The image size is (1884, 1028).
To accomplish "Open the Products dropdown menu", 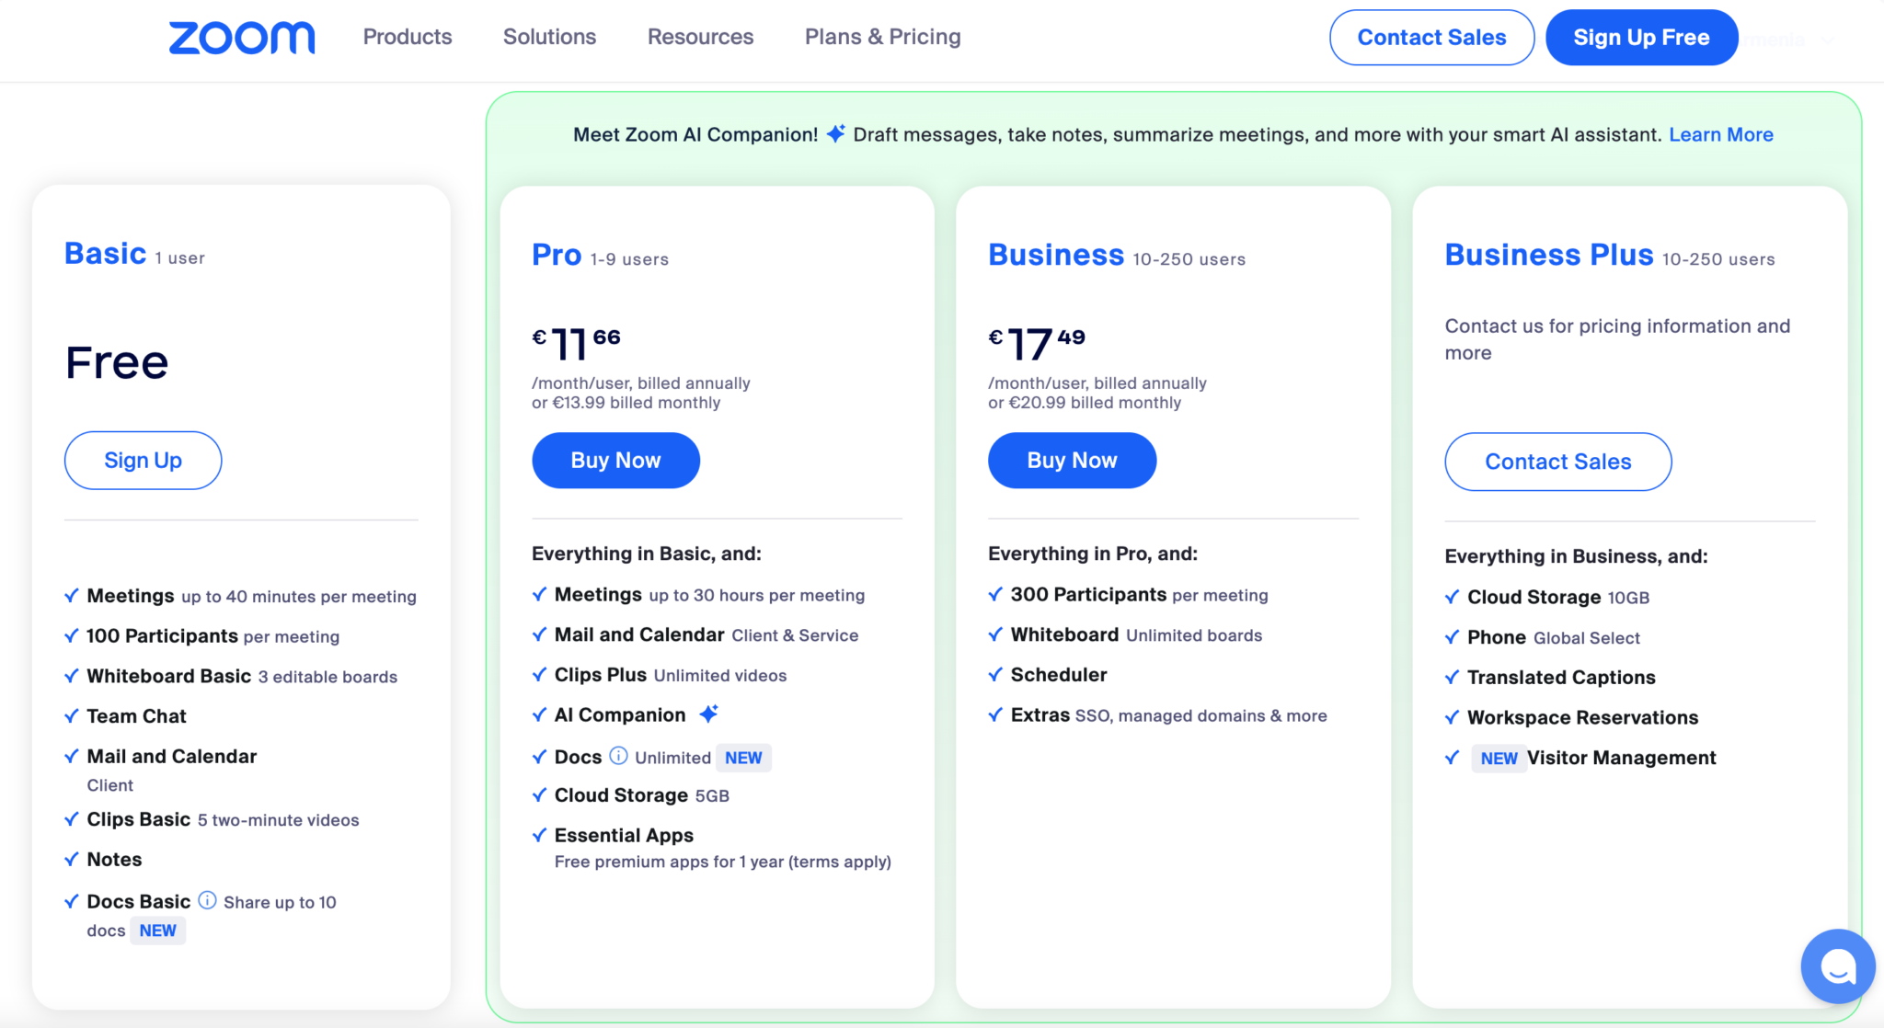I will point(407,37).
